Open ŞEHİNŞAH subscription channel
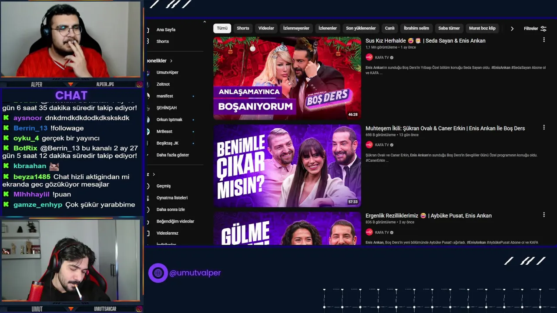This screenshot has height=313, width=557. tap(167, 108)
